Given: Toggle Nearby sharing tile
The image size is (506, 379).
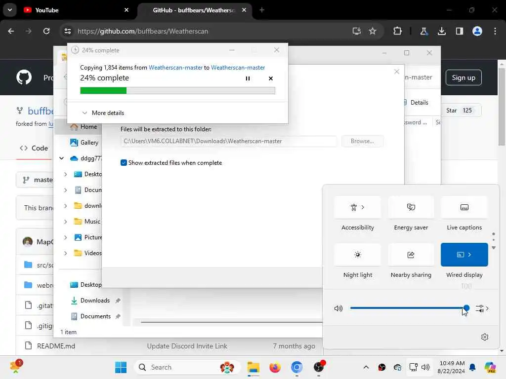Looking at the screenshot, I should click(x=411, y=255).
